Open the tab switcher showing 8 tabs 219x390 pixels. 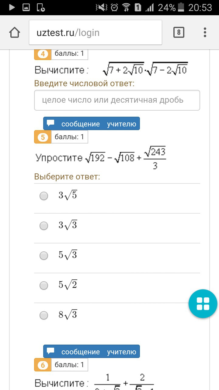(179, 32)
